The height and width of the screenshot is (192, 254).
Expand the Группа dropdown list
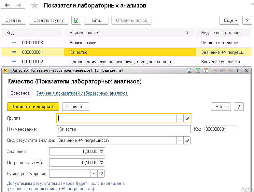(x=180, y=118)
